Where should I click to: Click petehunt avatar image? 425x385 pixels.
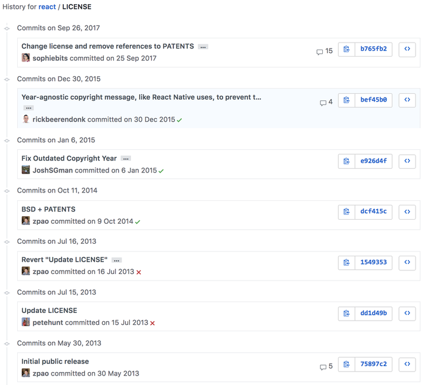(x=26, y=322)
